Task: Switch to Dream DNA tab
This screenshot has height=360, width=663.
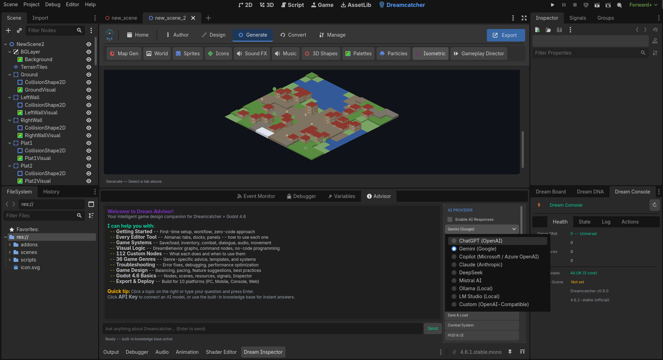Action: click(590, 192)
